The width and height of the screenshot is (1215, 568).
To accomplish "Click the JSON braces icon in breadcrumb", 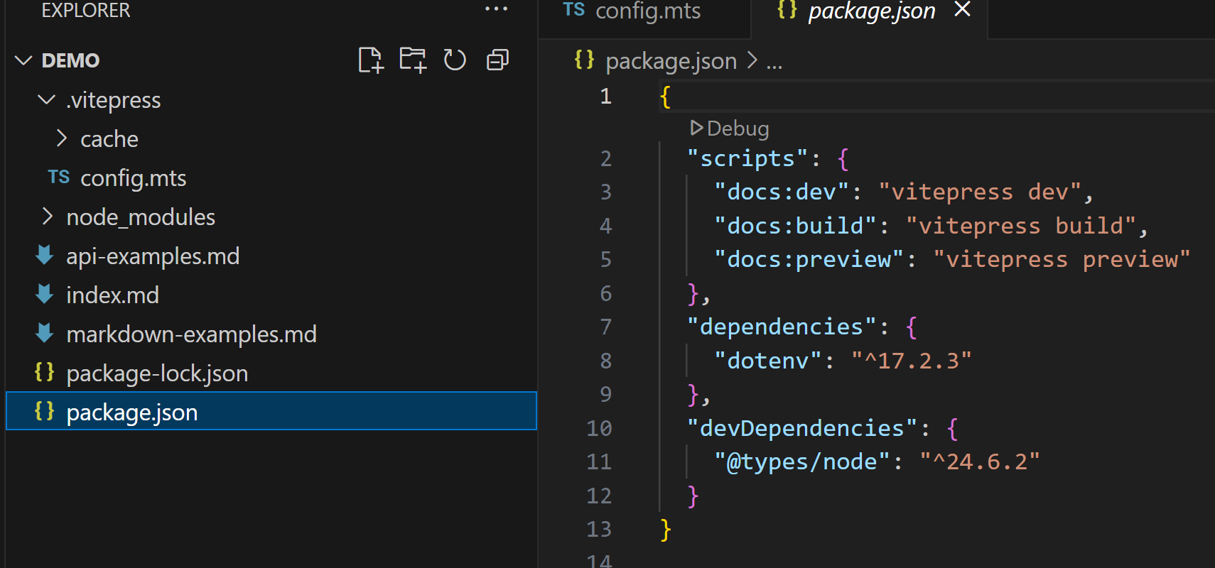I will [584, 60].
